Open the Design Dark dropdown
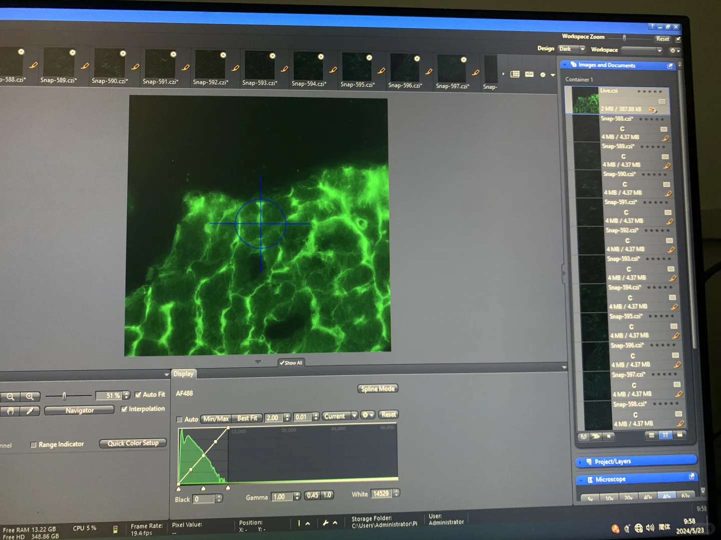Image resolution: width=721 pixels, height=540 pixels. [572, 49]
